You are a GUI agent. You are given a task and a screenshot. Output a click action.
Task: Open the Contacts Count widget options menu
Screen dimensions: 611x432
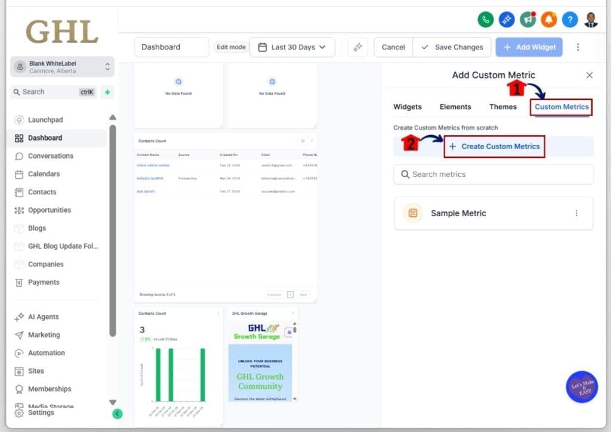(312, 141)
